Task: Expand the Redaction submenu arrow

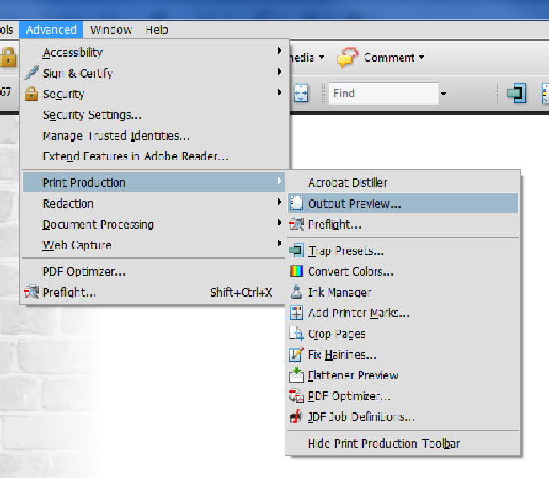Action: (280, 202)
